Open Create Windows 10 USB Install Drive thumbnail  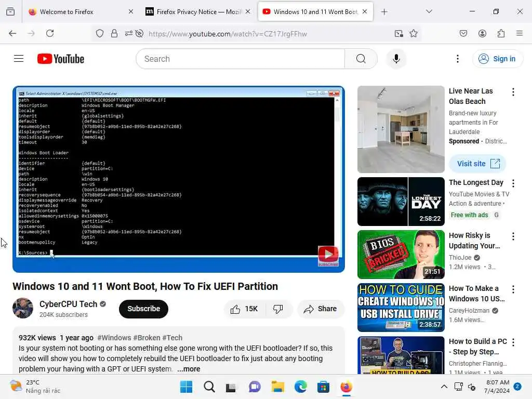pos(401,308)
